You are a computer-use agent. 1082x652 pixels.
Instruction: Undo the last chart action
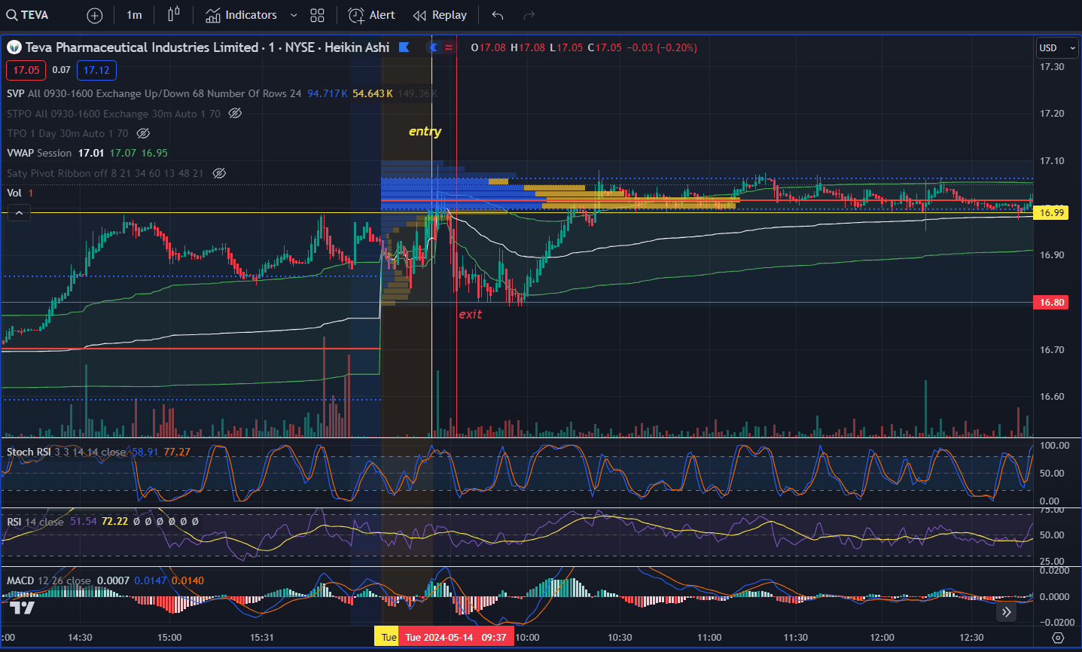(498, 15)
